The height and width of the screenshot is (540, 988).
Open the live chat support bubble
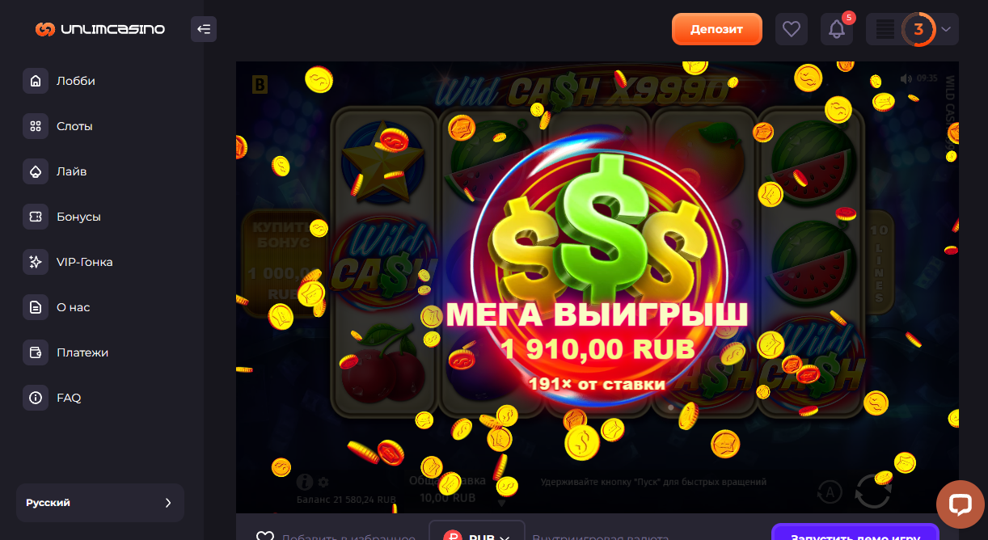click(960, 504)
